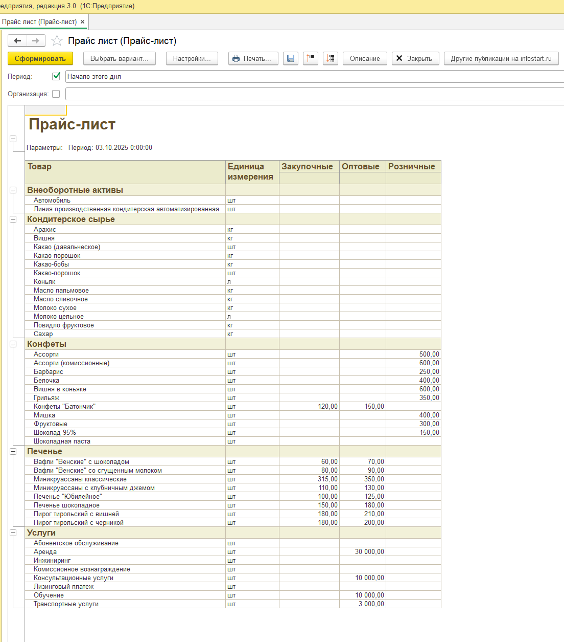Collapse the Внеоборотные активы group
The height and width of the screenshot is (642, 564).
coord(13,190)
